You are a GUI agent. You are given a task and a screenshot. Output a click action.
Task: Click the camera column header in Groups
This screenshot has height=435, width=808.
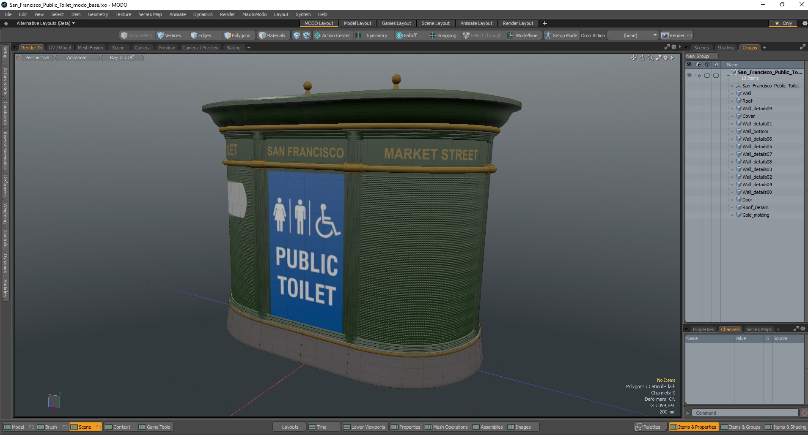click(698, 64)
